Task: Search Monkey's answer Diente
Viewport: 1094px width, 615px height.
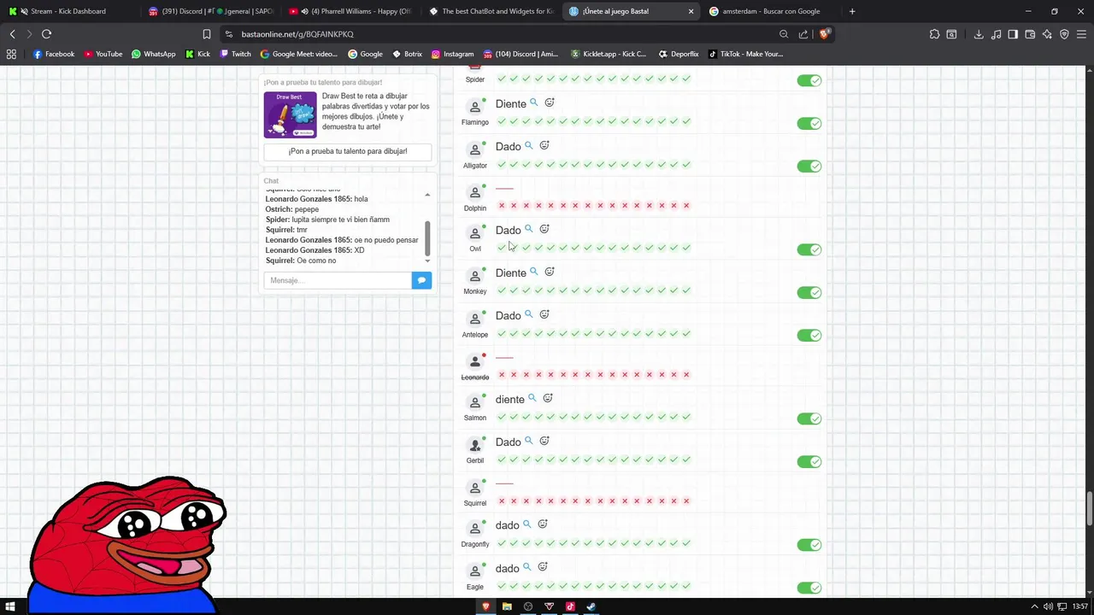Action: pyautogui.click(x=534, y=272)
